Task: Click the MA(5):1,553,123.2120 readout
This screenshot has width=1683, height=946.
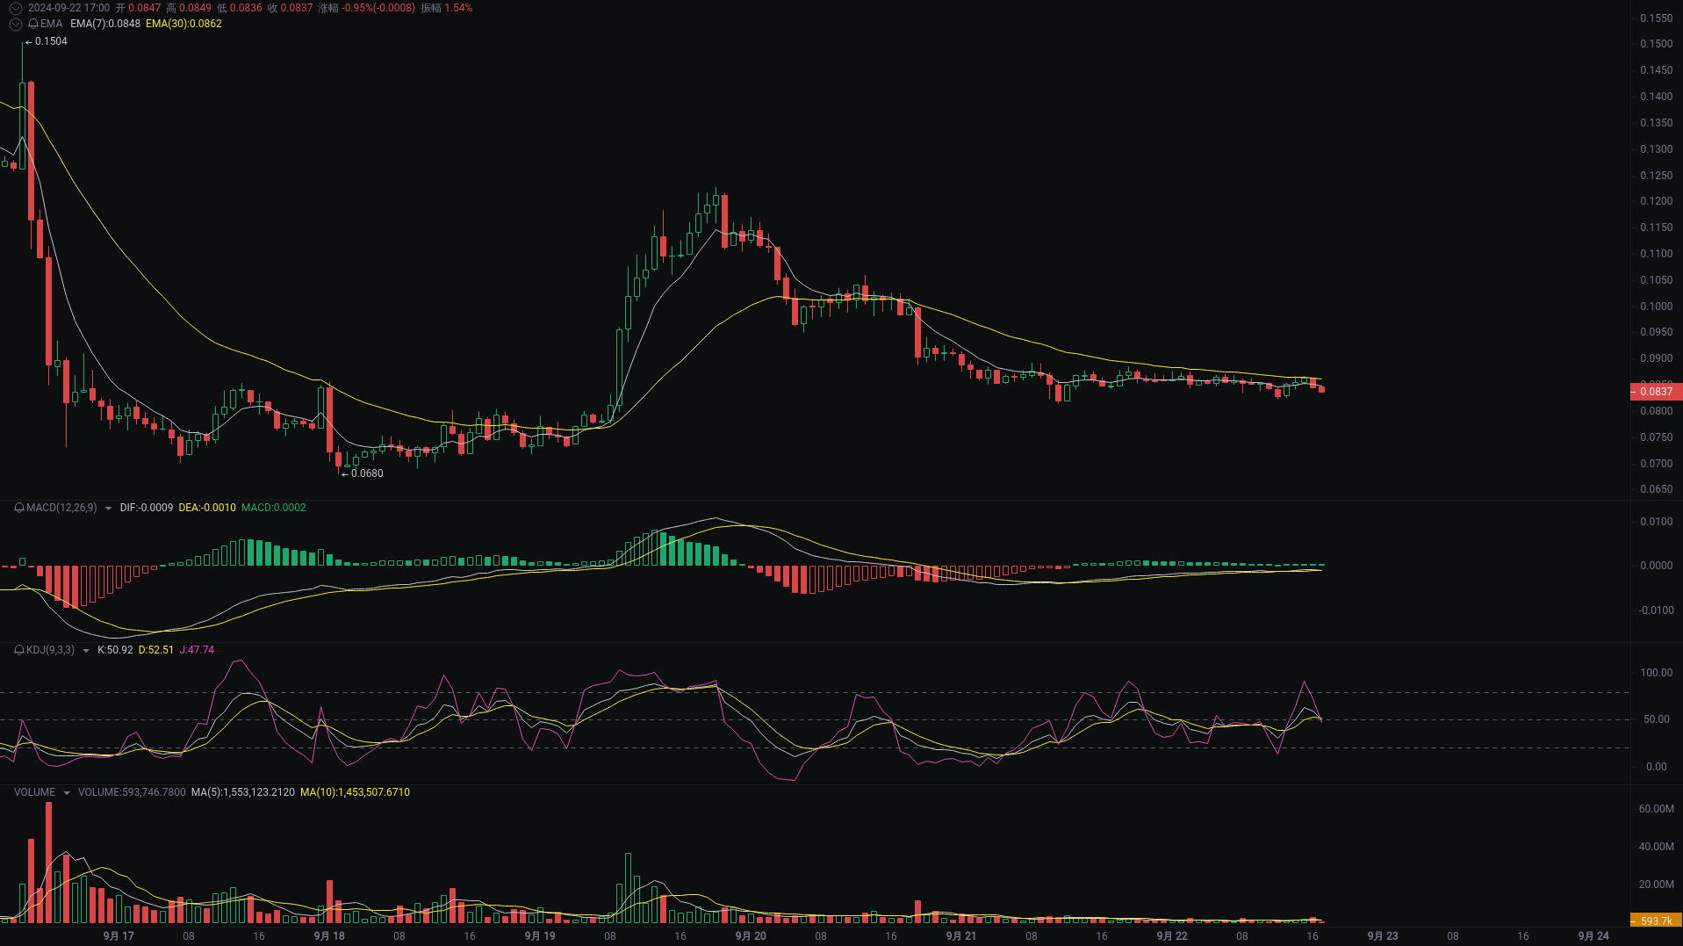Action: 243,792
